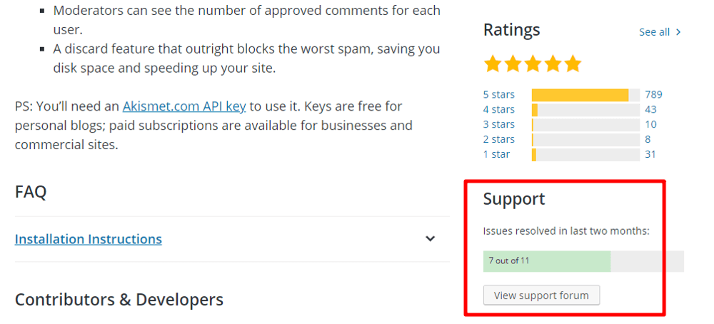Click the first gold rating star
This screenshot has width=714, height=324.
[x=493, y=64]
